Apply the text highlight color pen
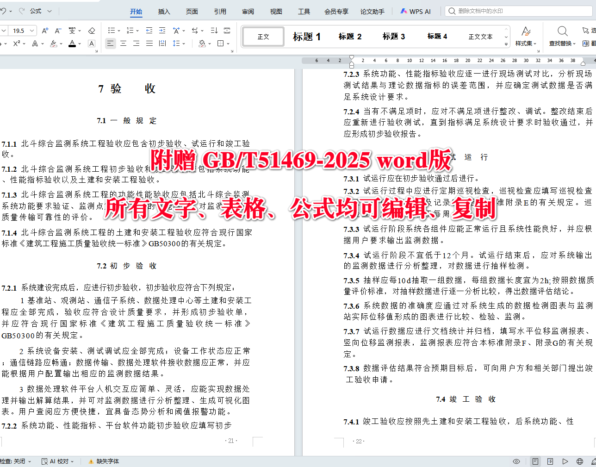The image size is (596, 467). (54, 44)
